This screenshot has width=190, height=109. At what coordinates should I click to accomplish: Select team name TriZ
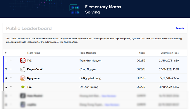point(29,61)
